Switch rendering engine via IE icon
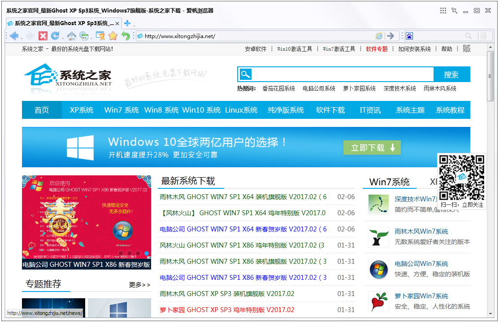This screenshot has width=499, height=322. pyautogui.click(x=379, y=36)
